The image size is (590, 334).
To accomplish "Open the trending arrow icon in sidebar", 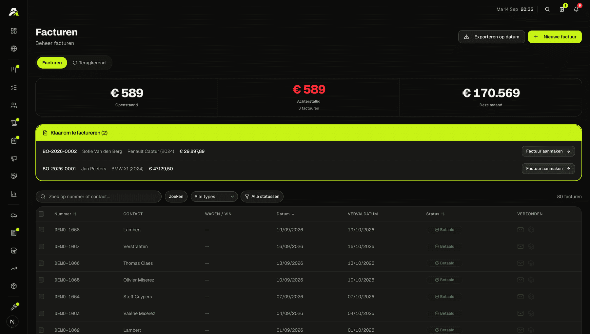I will coord(14,268).
